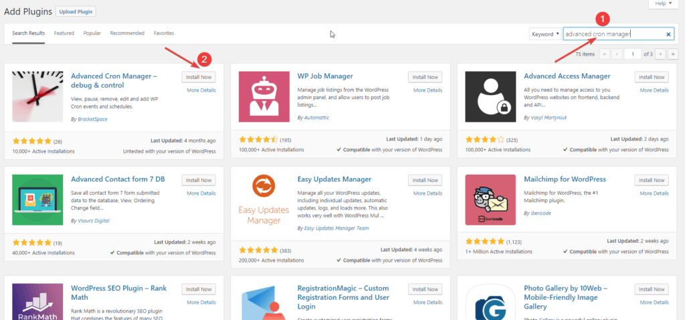Click the Easy Updates Manager orange icon
The width and height of the screenshot is (685, 320).
pos(264,199)
